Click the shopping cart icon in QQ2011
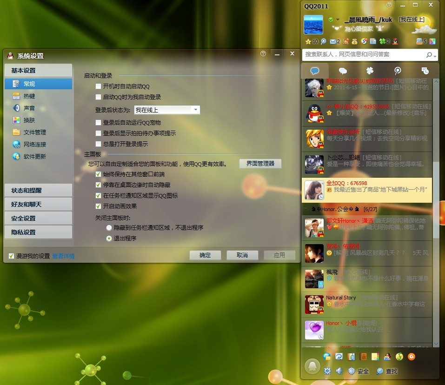 [x=345, y=42]
